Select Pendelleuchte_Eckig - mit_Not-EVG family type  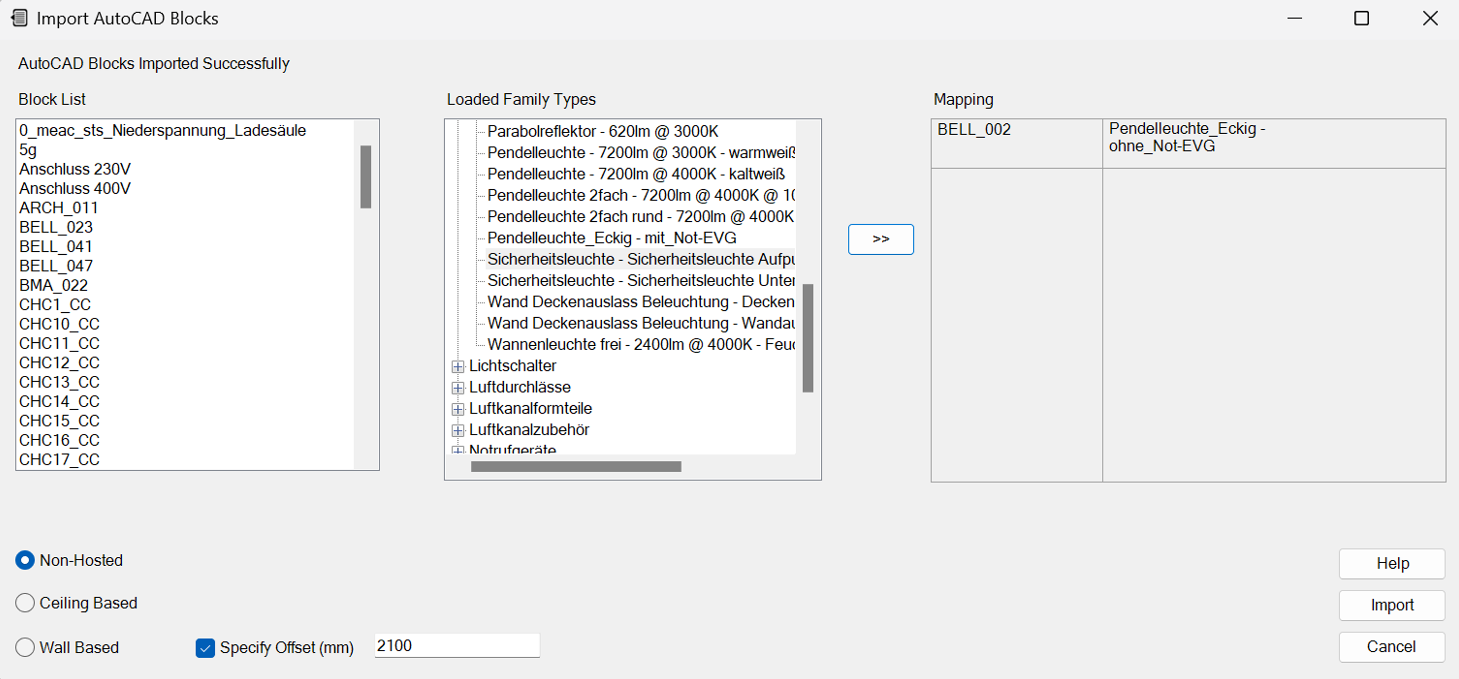[x=612, y=238]
